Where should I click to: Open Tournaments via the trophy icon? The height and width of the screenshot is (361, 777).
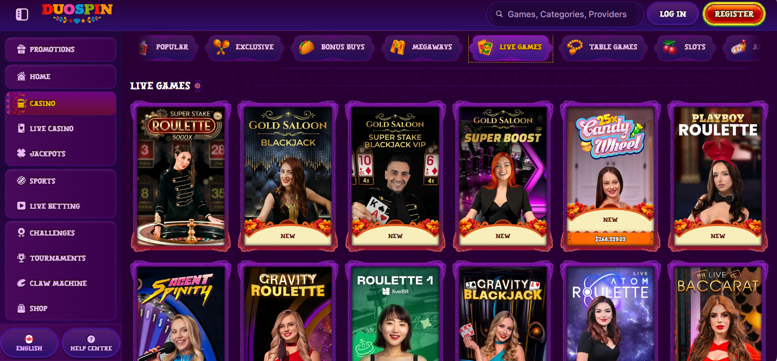[x=21, y=258]
